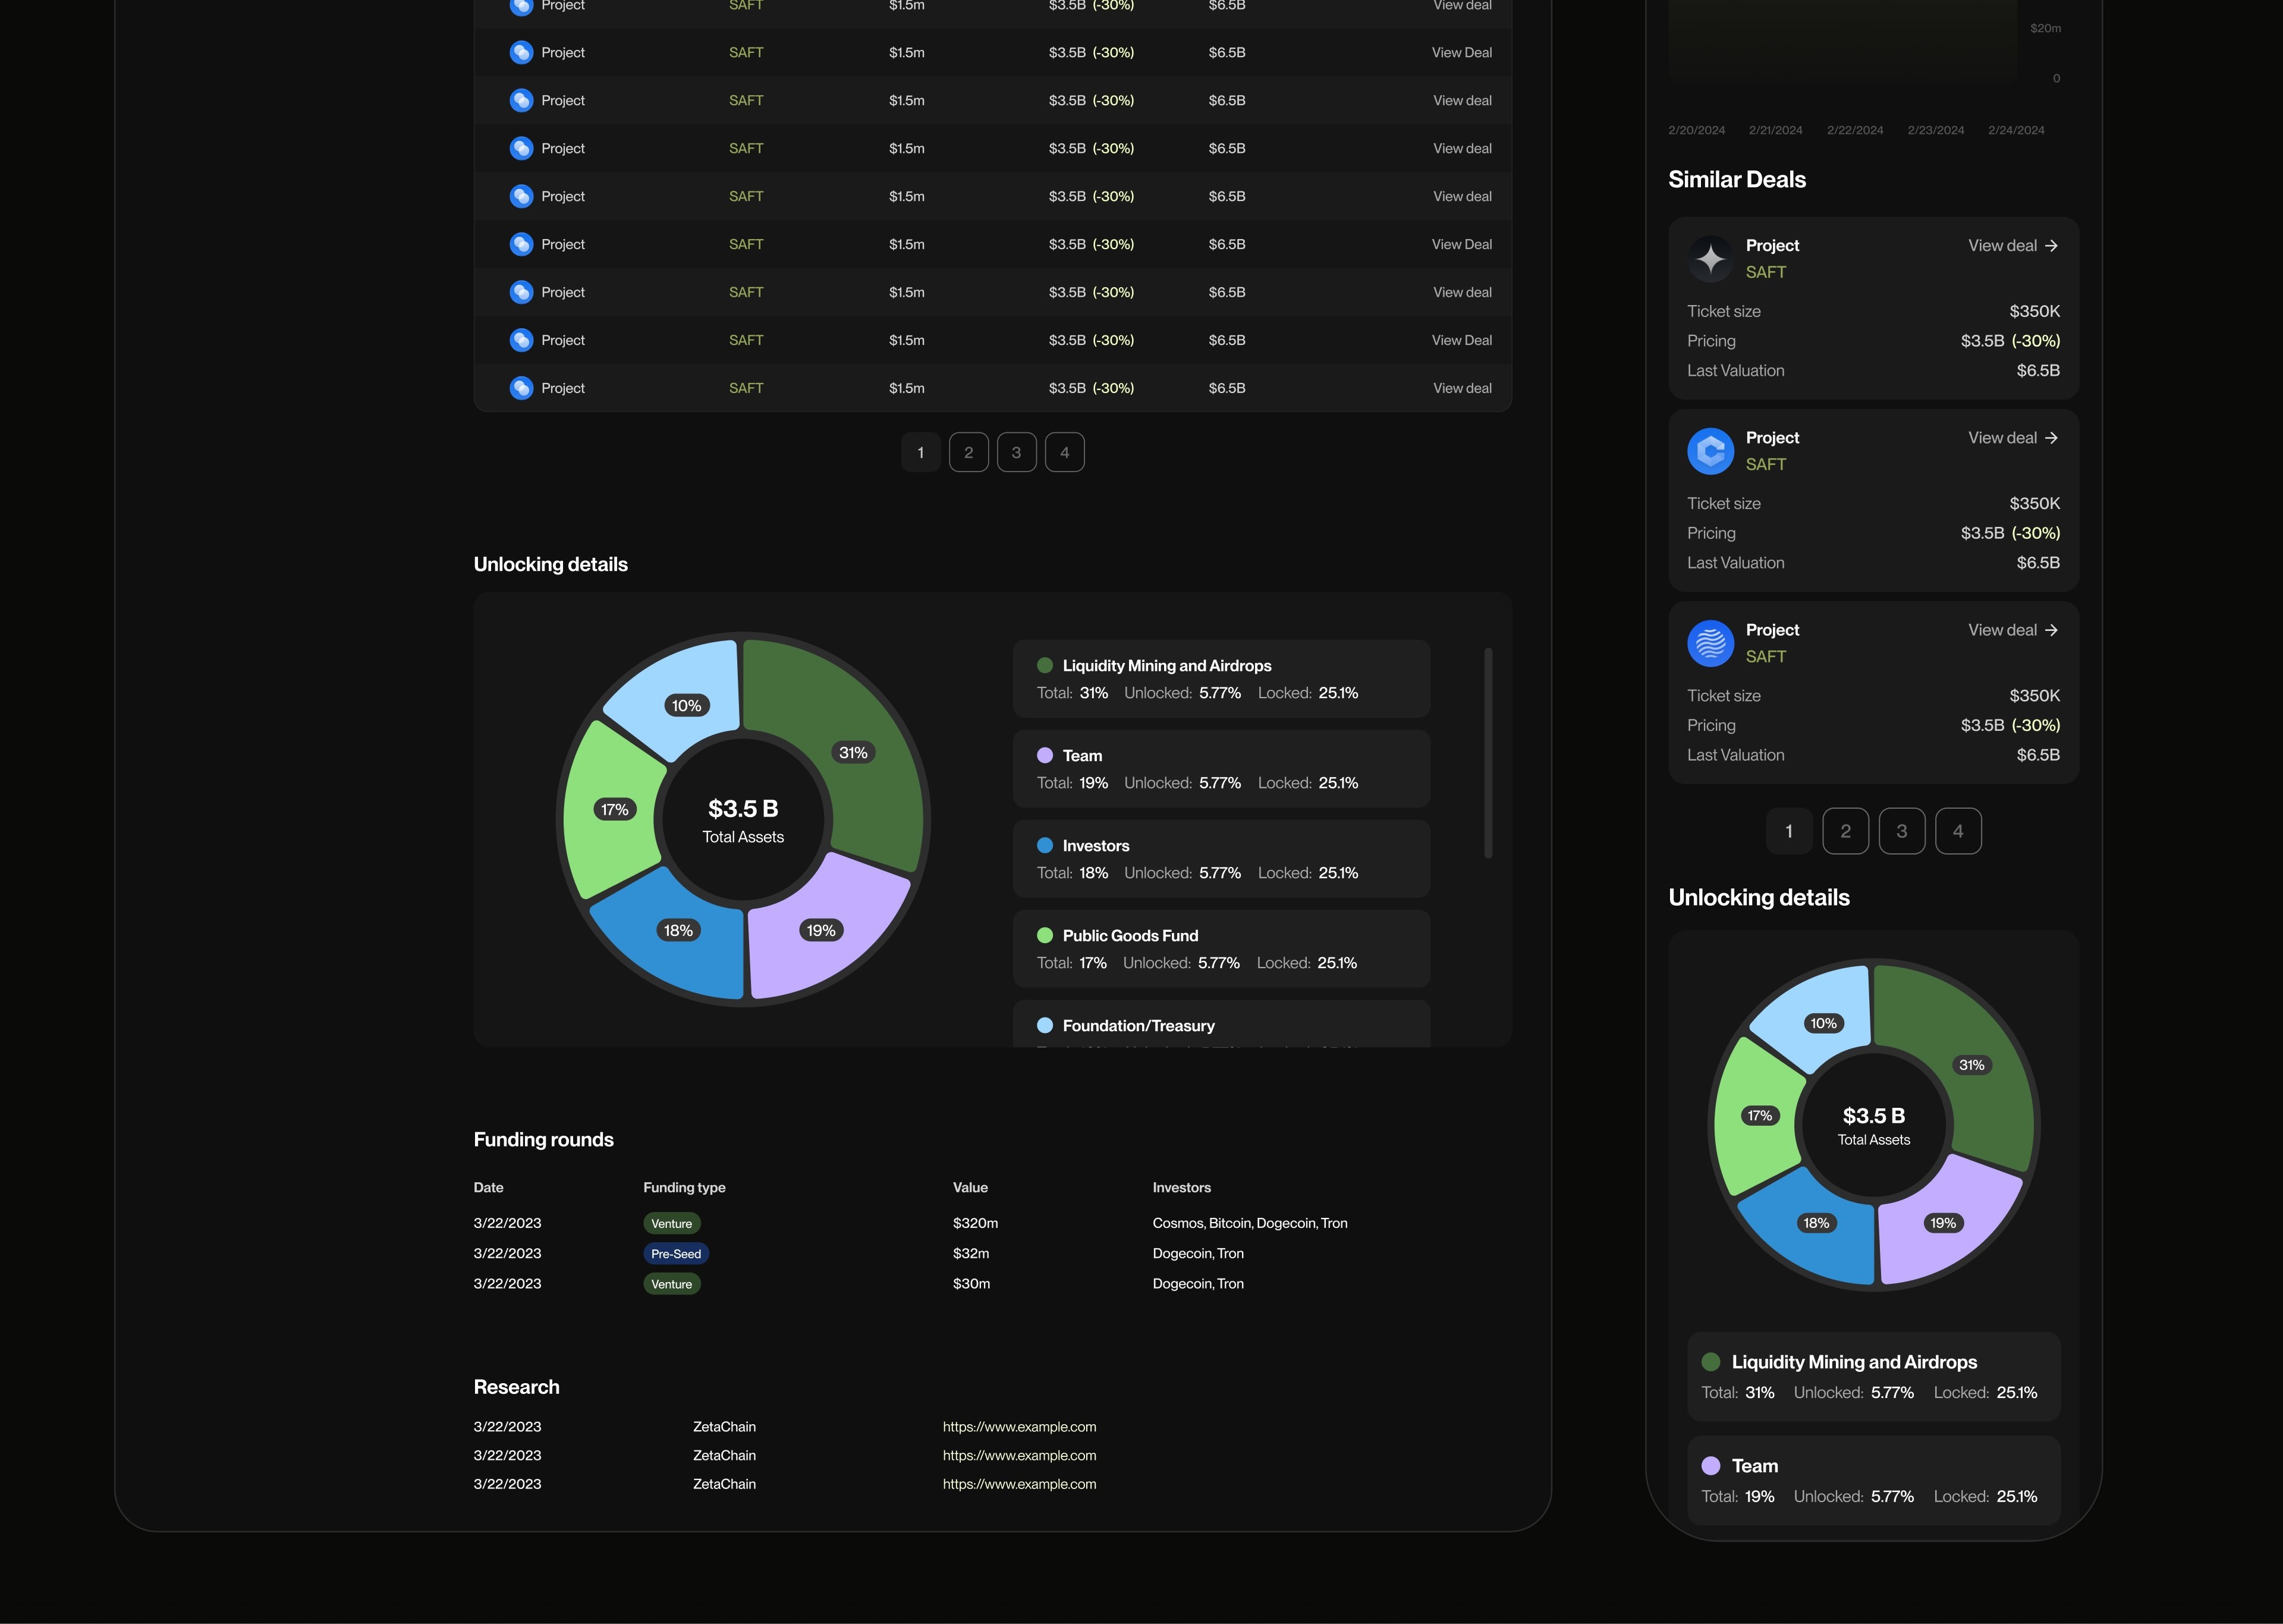Viewport: 2283px width, 1624px height.
Task: Select page 3 in Similar Deals pagination
Action: tap(1901, 831)
